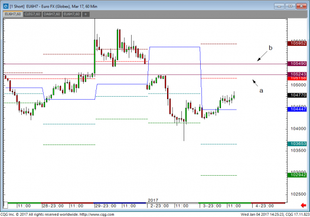
Task: Select the teal 103653 price label
Action: point(297,143)
